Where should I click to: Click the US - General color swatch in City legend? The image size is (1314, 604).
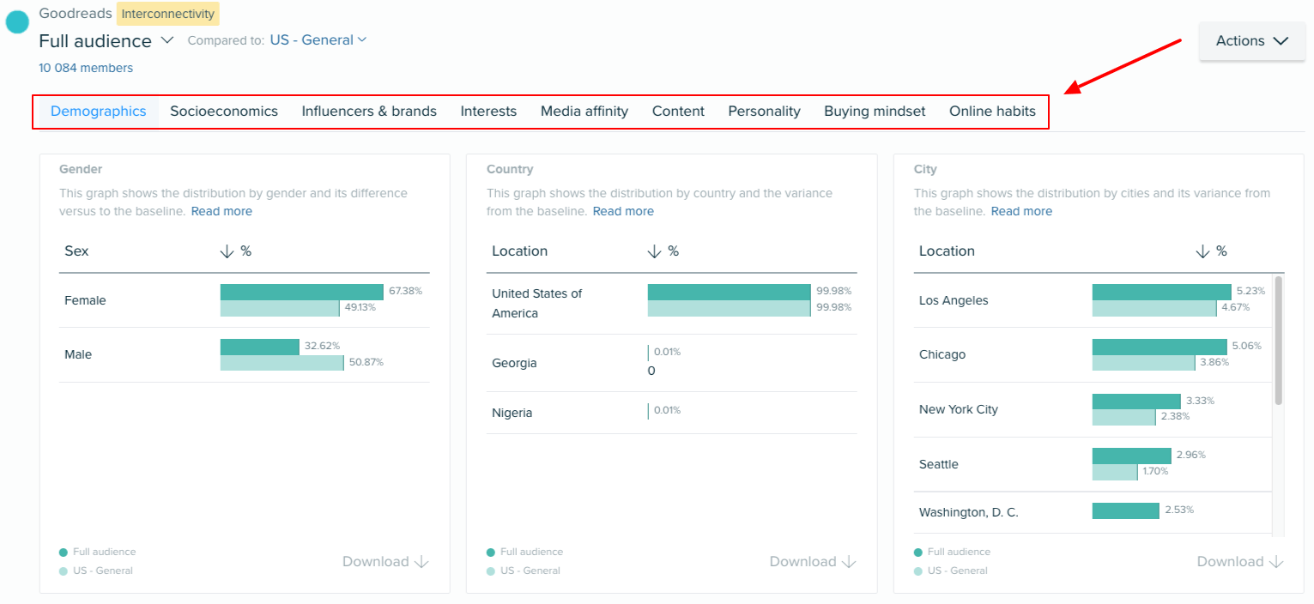click(918, 571)
